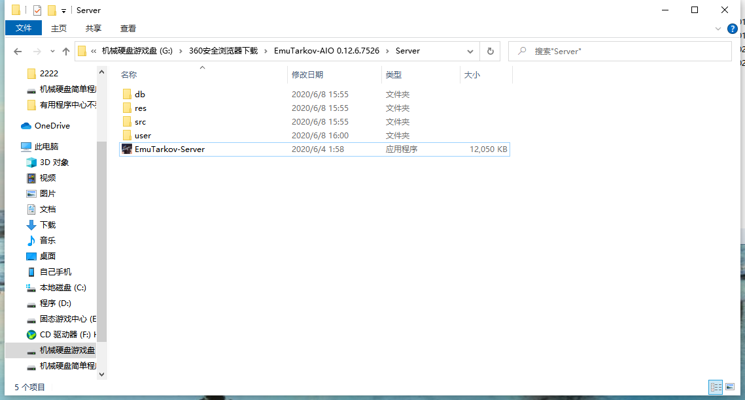Expand the hidden breadcrumb path chevrons
745x400 pixels.
pos(94,51)
